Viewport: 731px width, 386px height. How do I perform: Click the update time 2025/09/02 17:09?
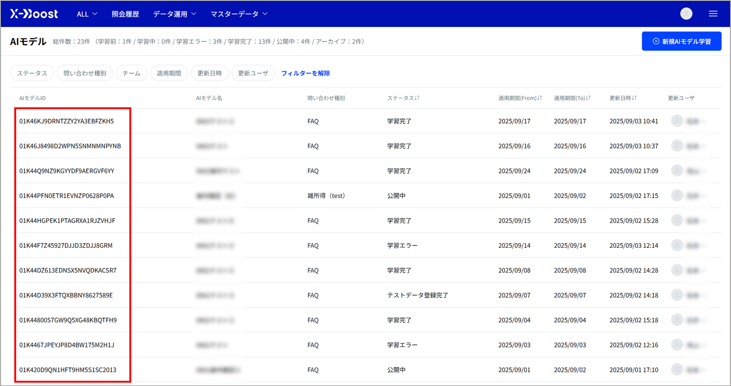[634, 171]
